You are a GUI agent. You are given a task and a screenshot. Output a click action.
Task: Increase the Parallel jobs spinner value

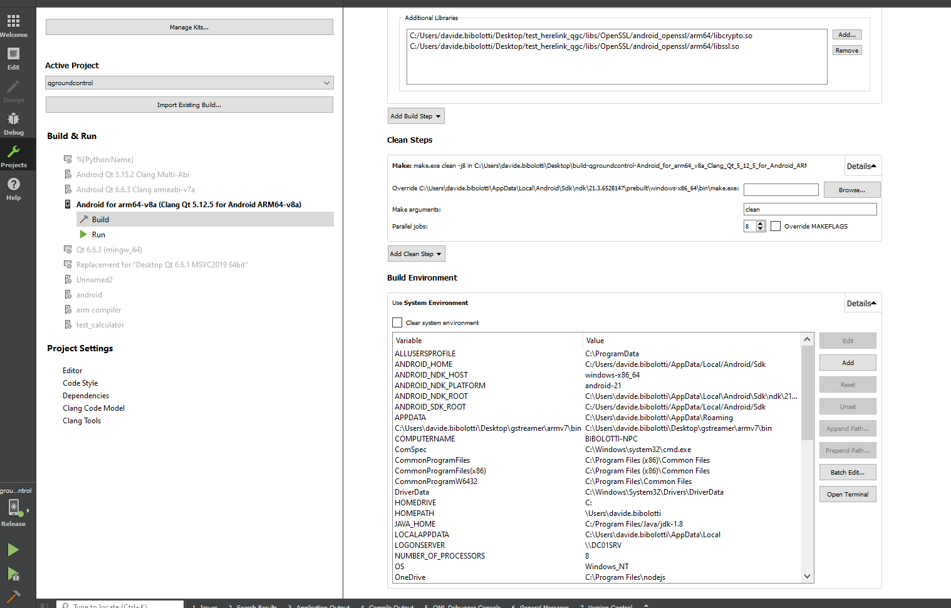coord(761,224)
